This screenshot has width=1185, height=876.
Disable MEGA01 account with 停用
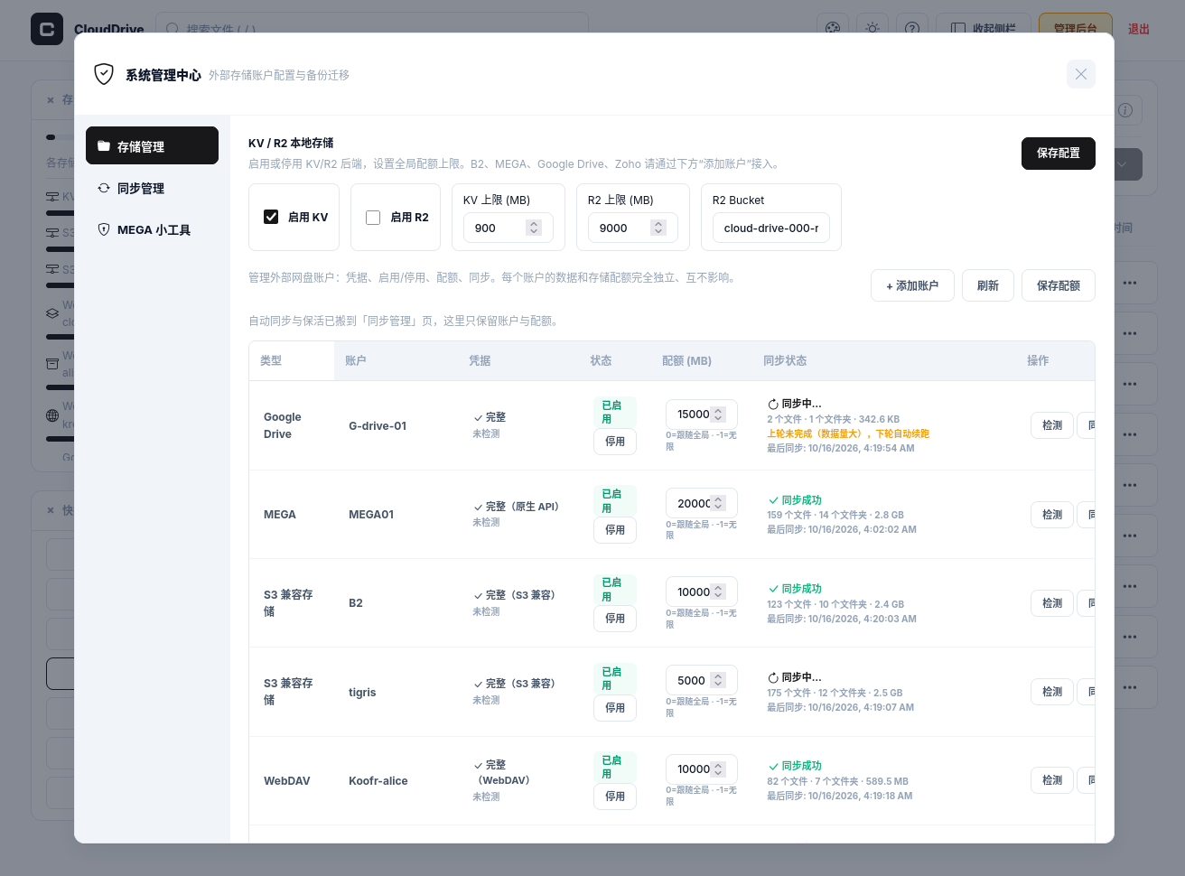[615, 530]
